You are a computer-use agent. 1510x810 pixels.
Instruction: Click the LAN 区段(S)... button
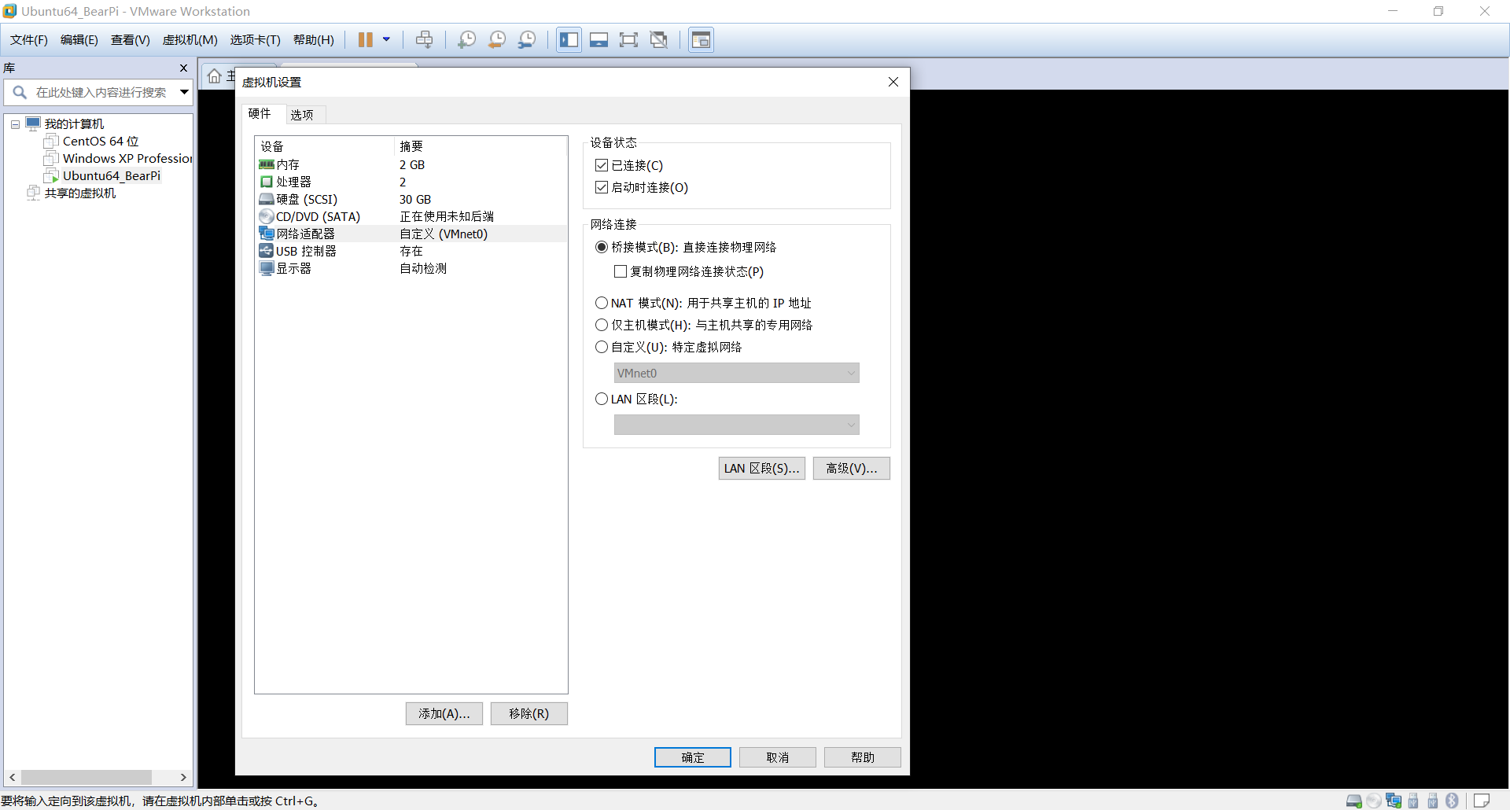[762, 468]
